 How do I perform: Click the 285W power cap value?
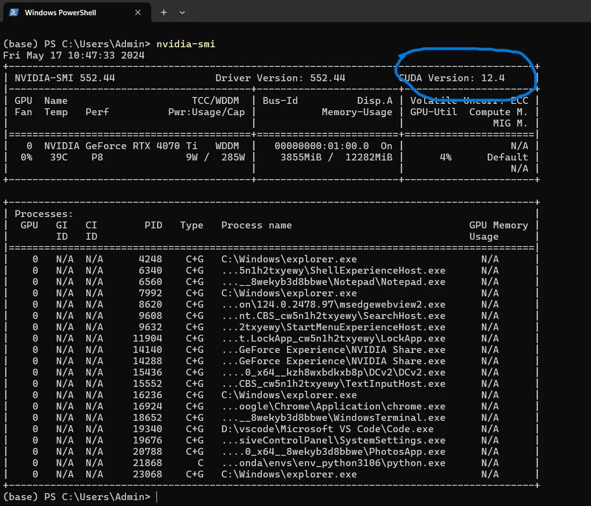point(233,157)
